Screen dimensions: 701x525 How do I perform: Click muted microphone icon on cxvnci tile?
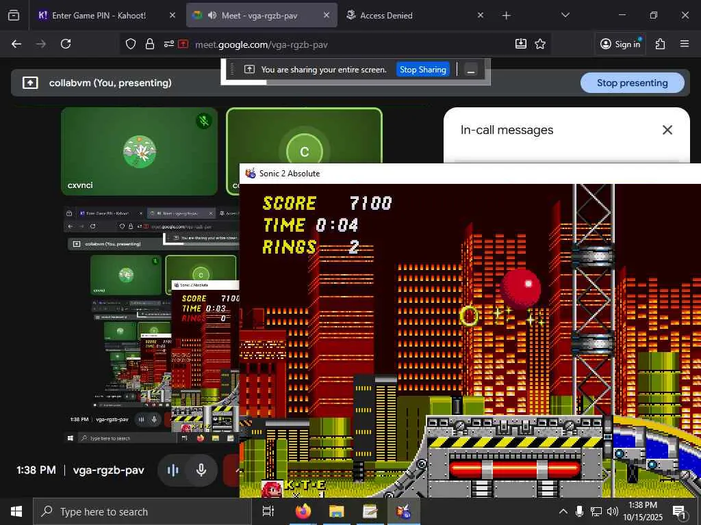(x=204, y=120)
